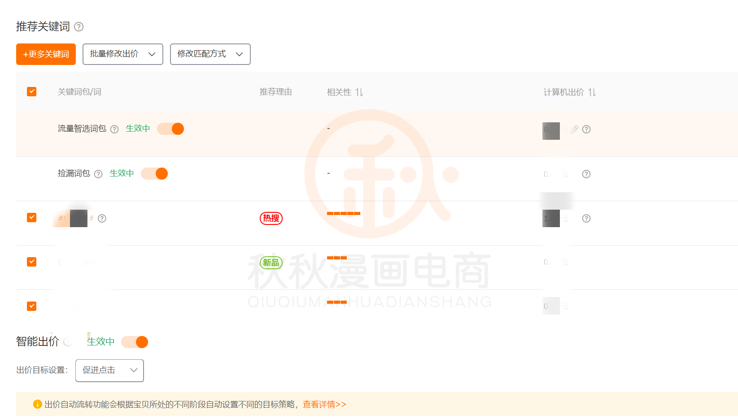This screenshot has width=738, height=418.
Task: Click the +更多关键词 button
Action: (46, 54)
